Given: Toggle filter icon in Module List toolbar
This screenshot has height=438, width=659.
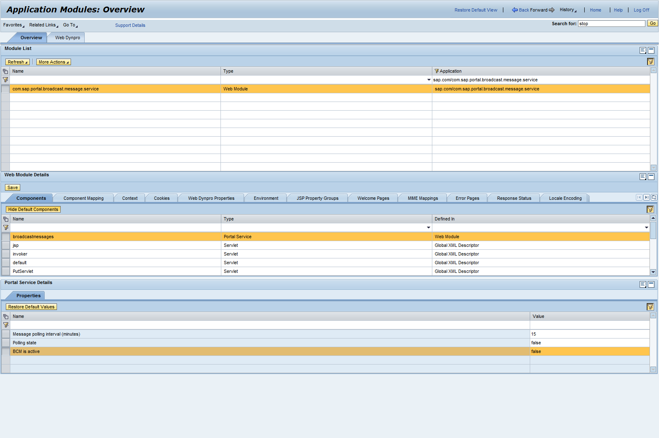Looking at the screenshot, I should click(x=650, y=62).
